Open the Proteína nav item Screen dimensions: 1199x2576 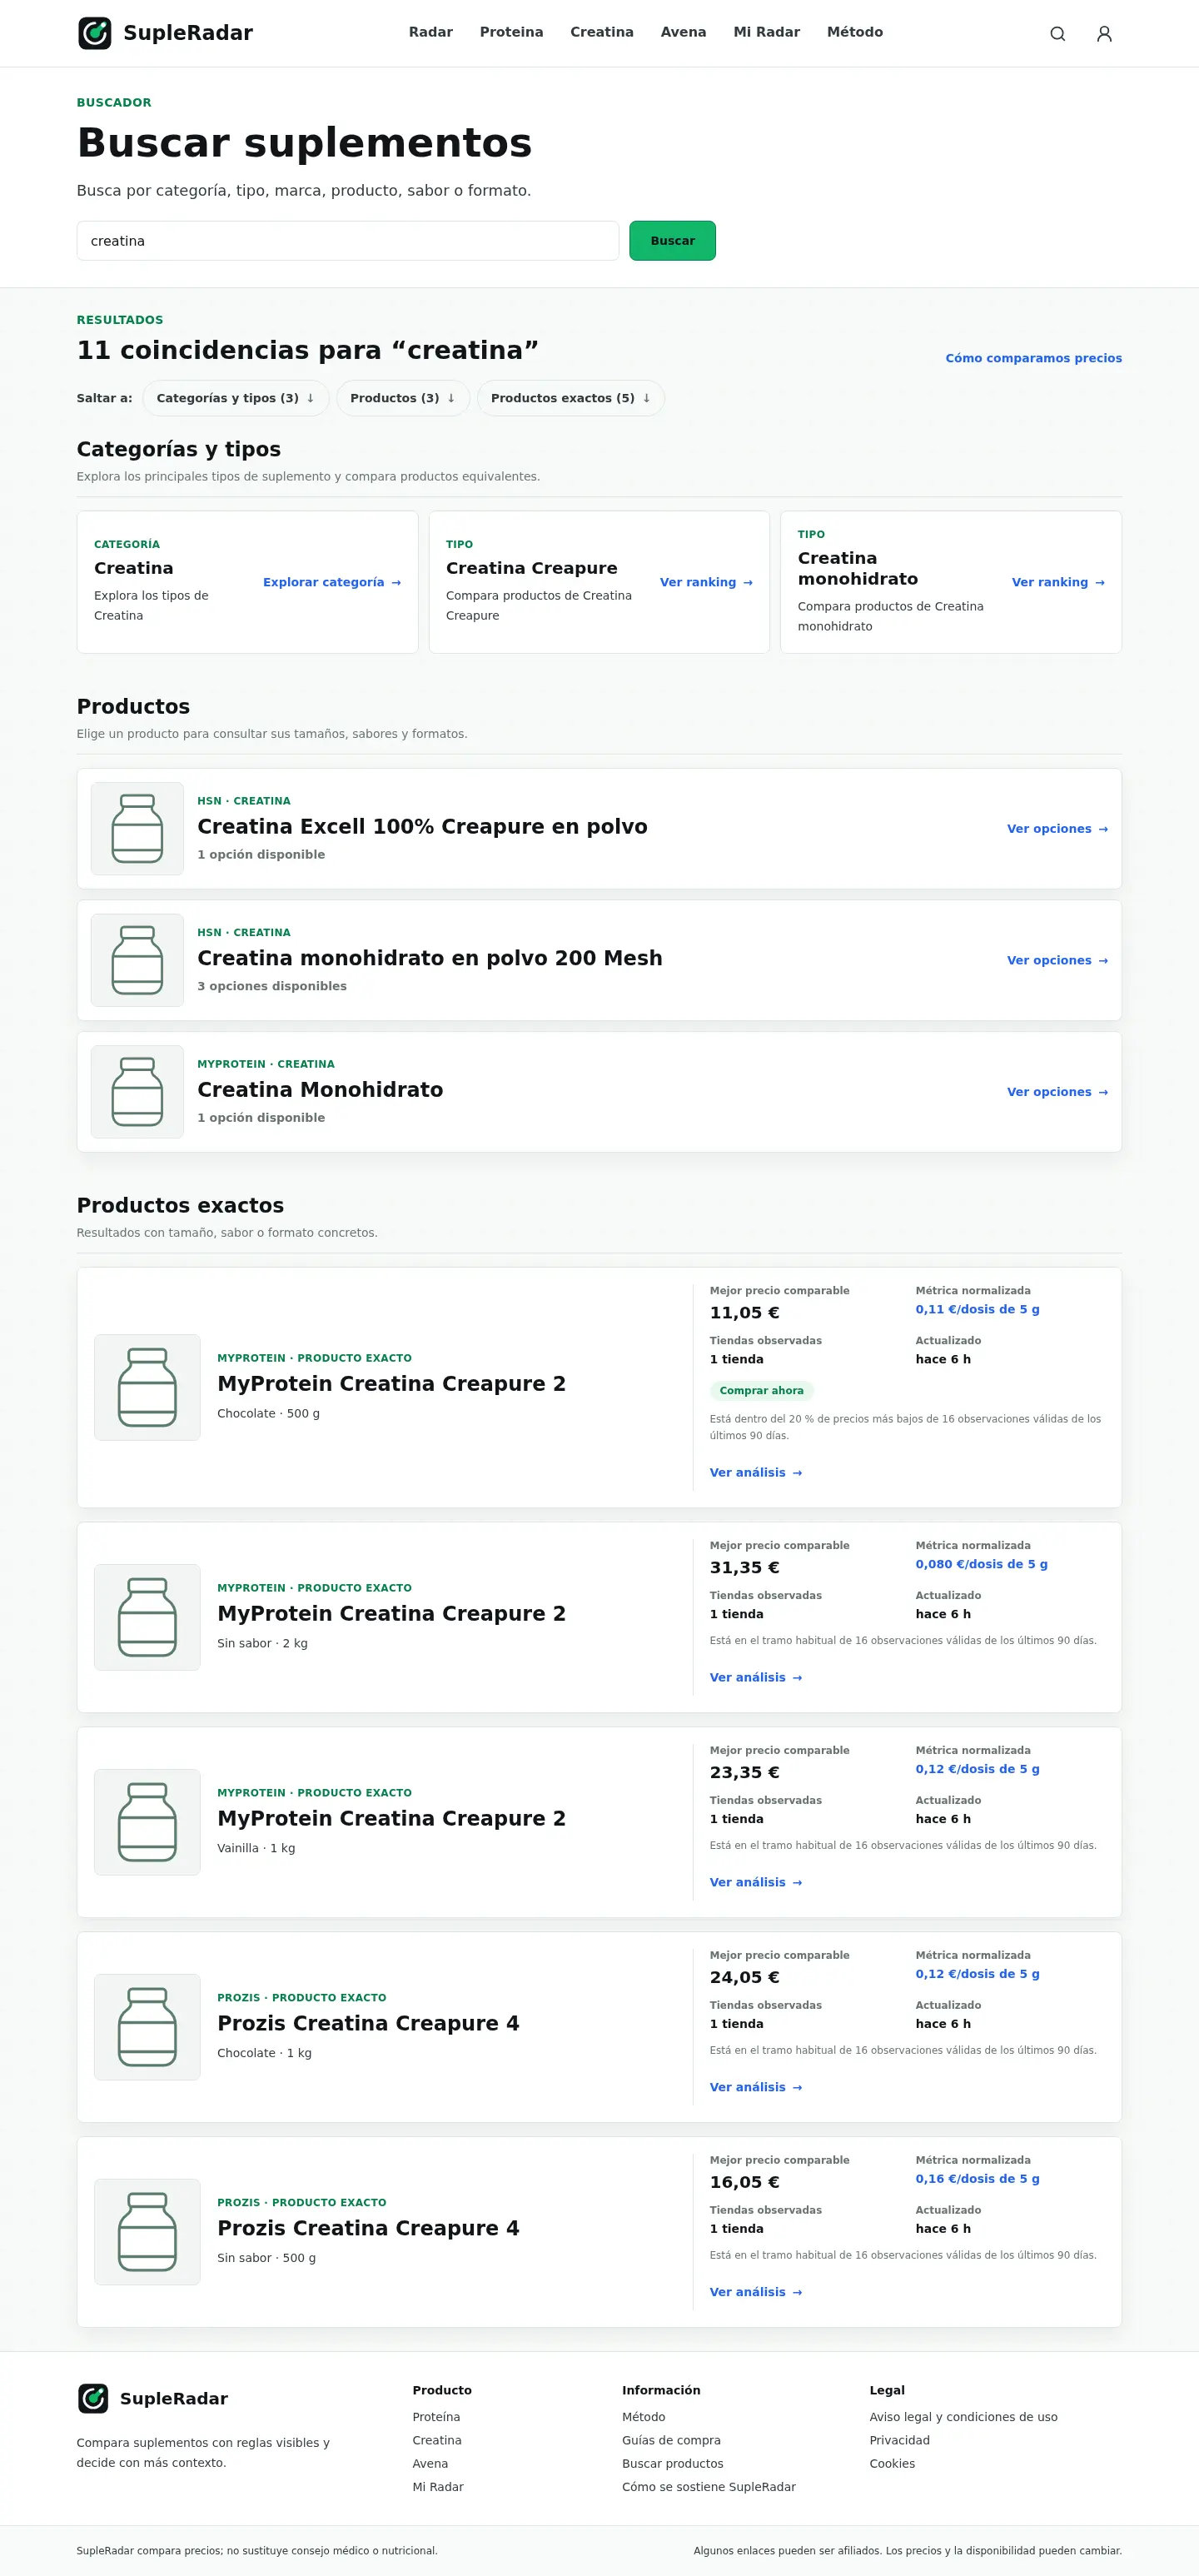point(512,32)
